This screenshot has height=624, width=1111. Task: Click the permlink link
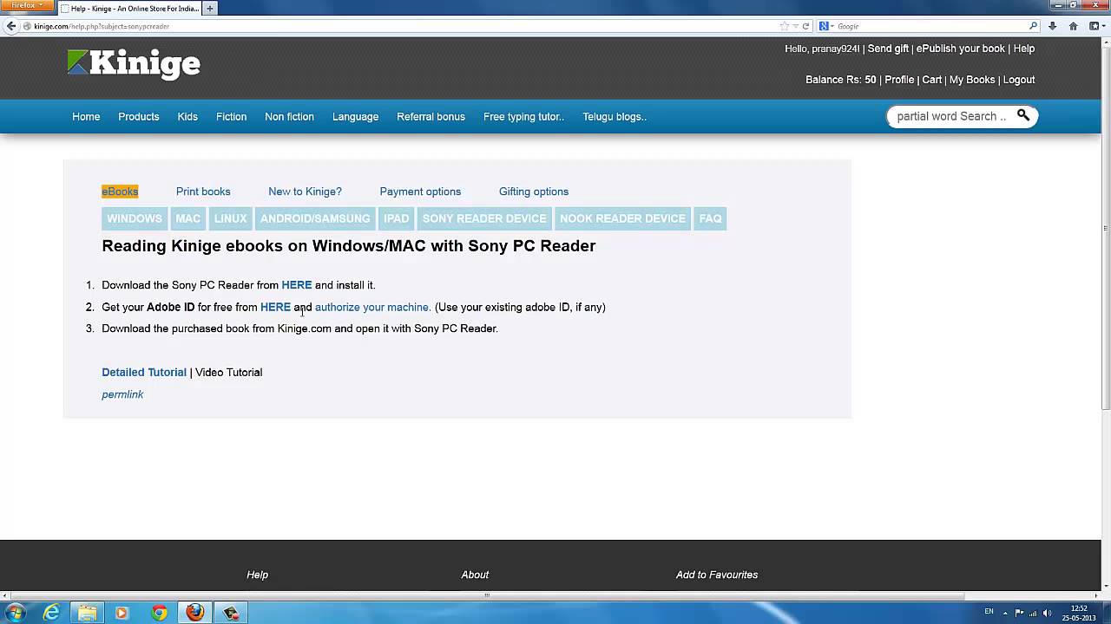[122, 394]
